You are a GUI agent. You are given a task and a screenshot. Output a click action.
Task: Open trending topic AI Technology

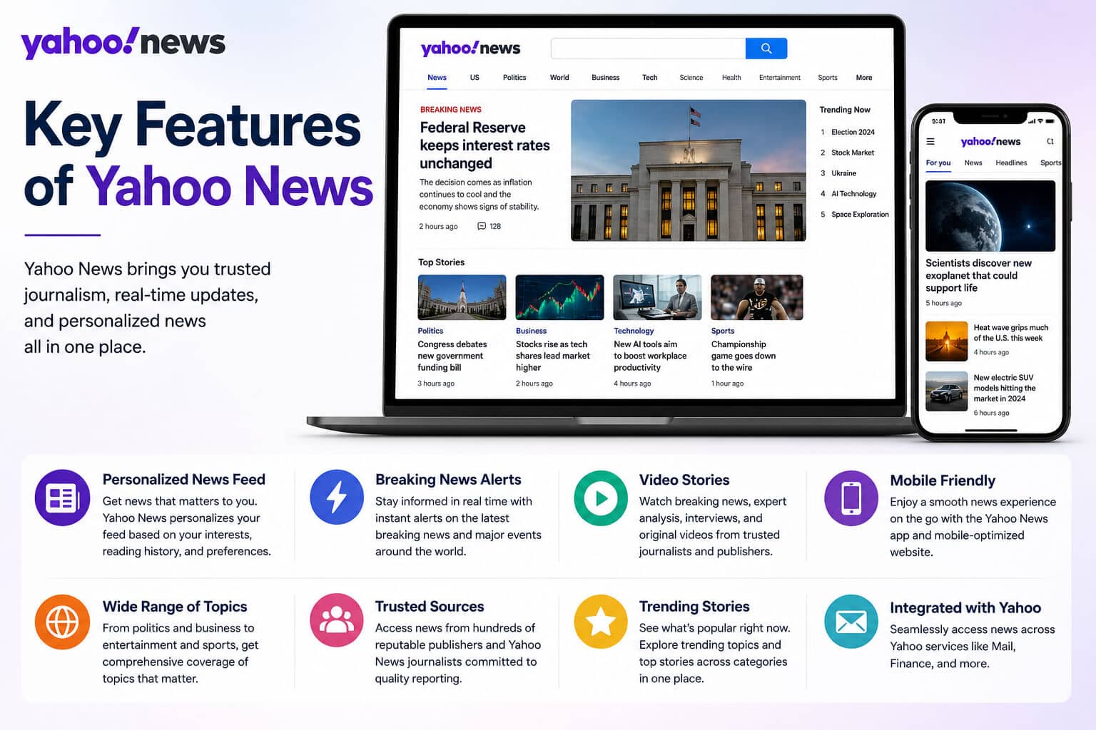853,194
